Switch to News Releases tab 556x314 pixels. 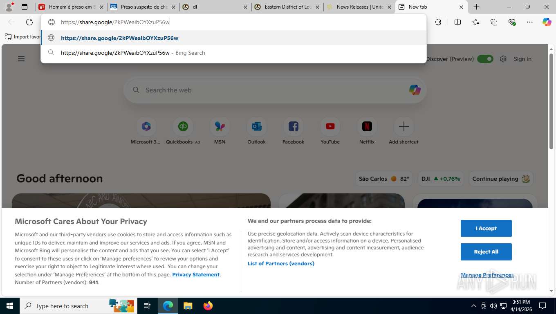[359, 7]
